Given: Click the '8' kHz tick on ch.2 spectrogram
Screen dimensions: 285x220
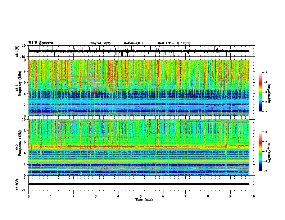Looking at the screenshot, I should (25, 131).
